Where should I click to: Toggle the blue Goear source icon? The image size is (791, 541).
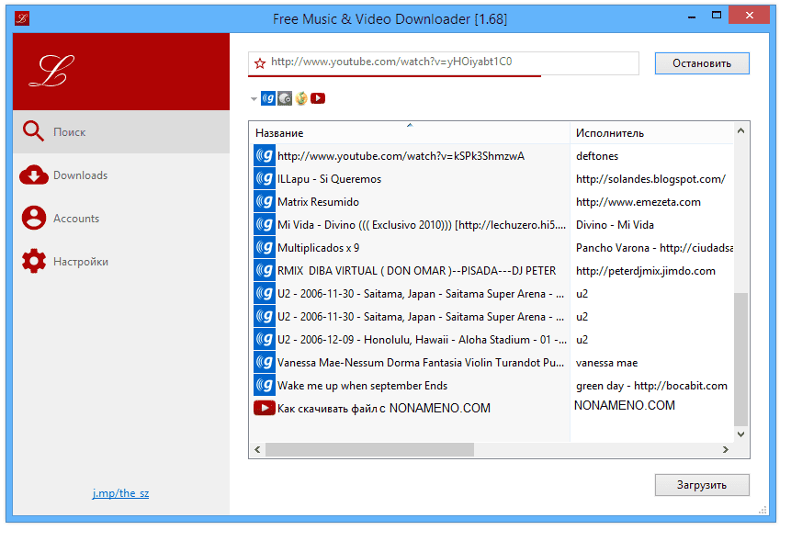tap(268, 98)
